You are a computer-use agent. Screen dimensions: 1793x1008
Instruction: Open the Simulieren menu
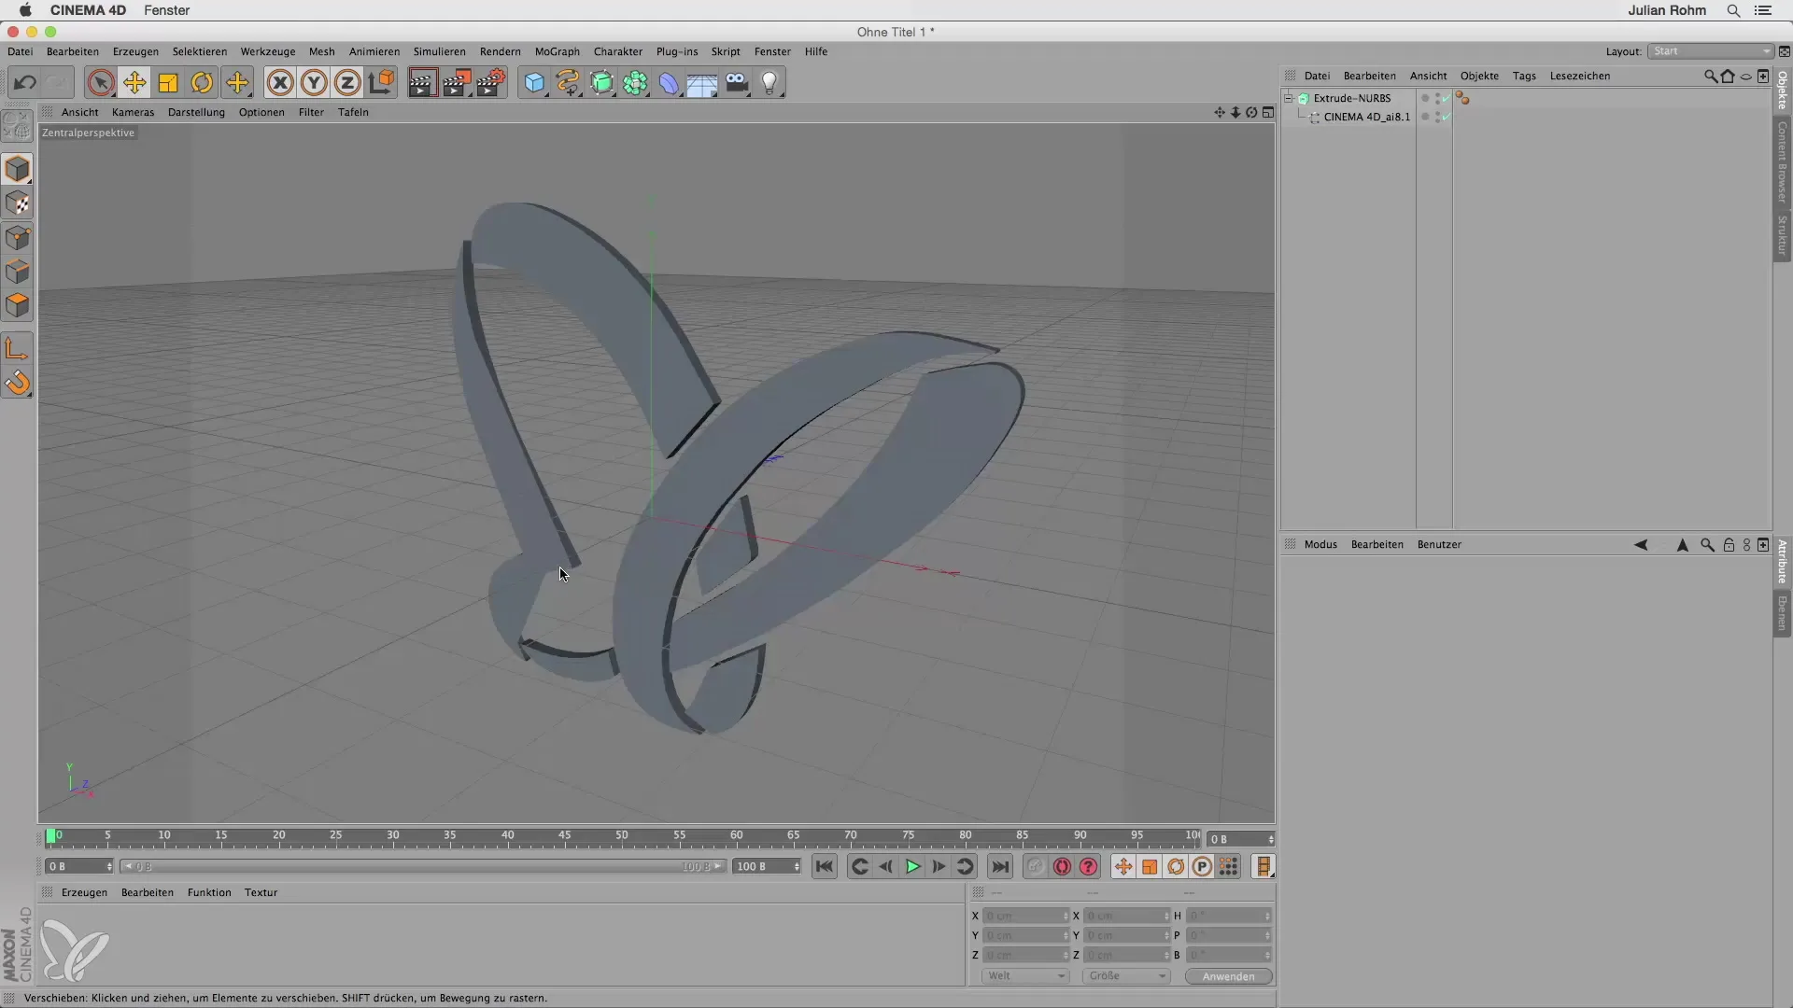[x=439, y=51]
